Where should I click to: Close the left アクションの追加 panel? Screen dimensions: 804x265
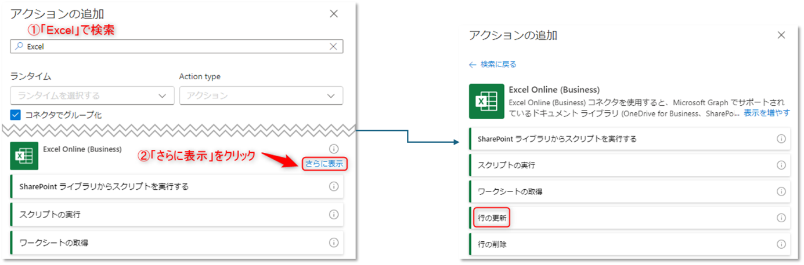[x=334, y=14]
